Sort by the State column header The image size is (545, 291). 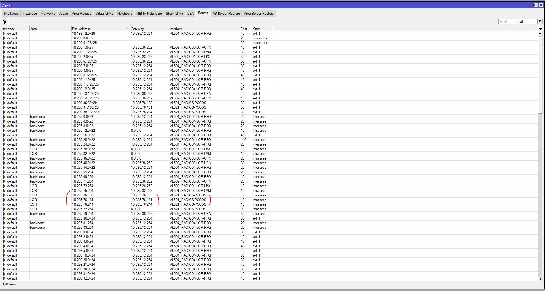pos(262,29)
